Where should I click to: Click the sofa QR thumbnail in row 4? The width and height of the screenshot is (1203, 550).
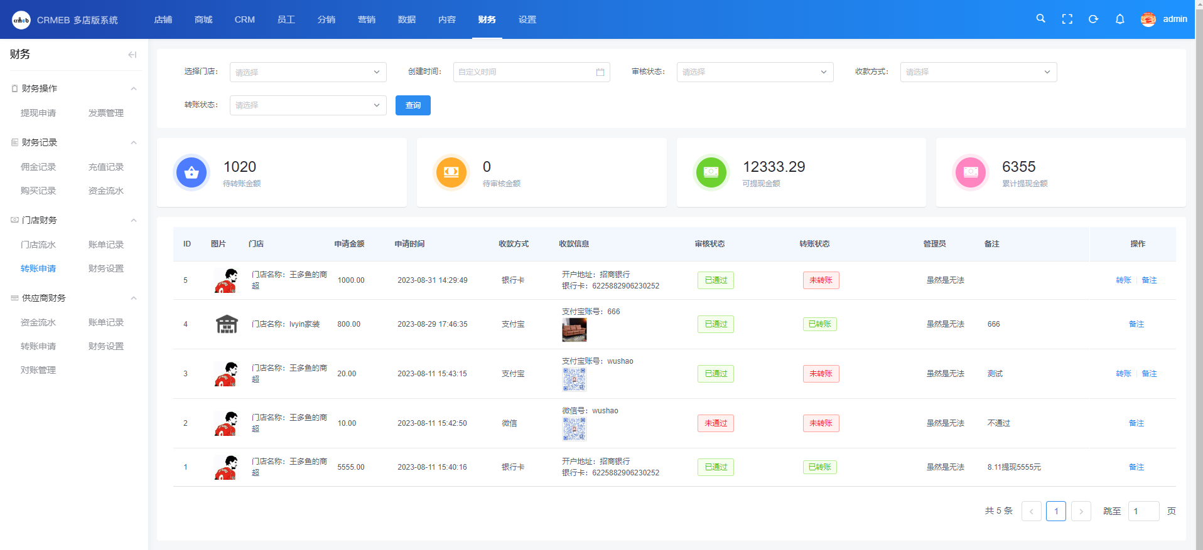574,330
